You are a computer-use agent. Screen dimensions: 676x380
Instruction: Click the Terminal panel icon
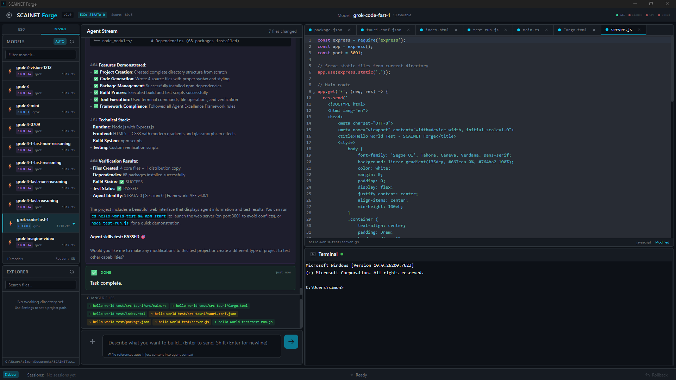coord(313,254)
